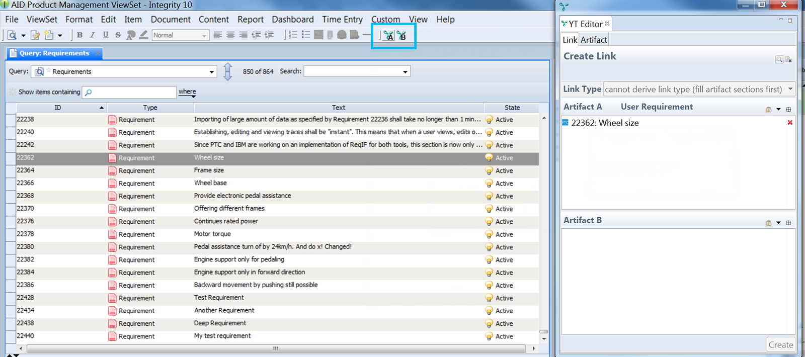Click the Send to Artifact B toolbar icon
This screenshot has height=357, width=805.
pyautogui.click(x=401, y=35)
